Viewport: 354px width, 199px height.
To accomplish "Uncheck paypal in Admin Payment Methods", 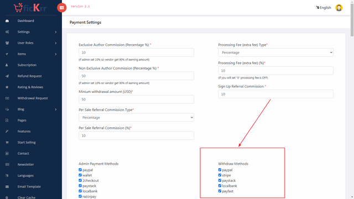I will point(80,170).
